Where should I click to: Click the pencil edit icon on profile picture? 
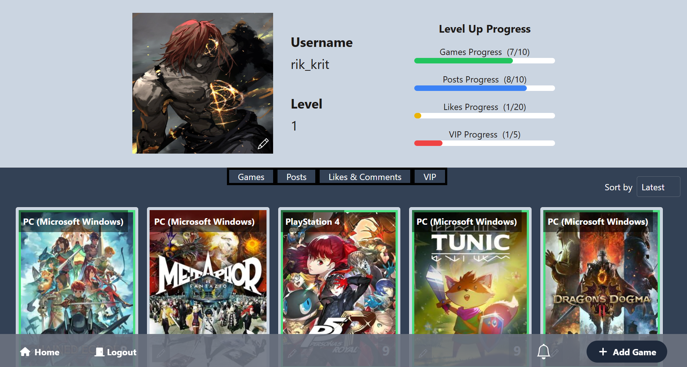tap(263, 144)
